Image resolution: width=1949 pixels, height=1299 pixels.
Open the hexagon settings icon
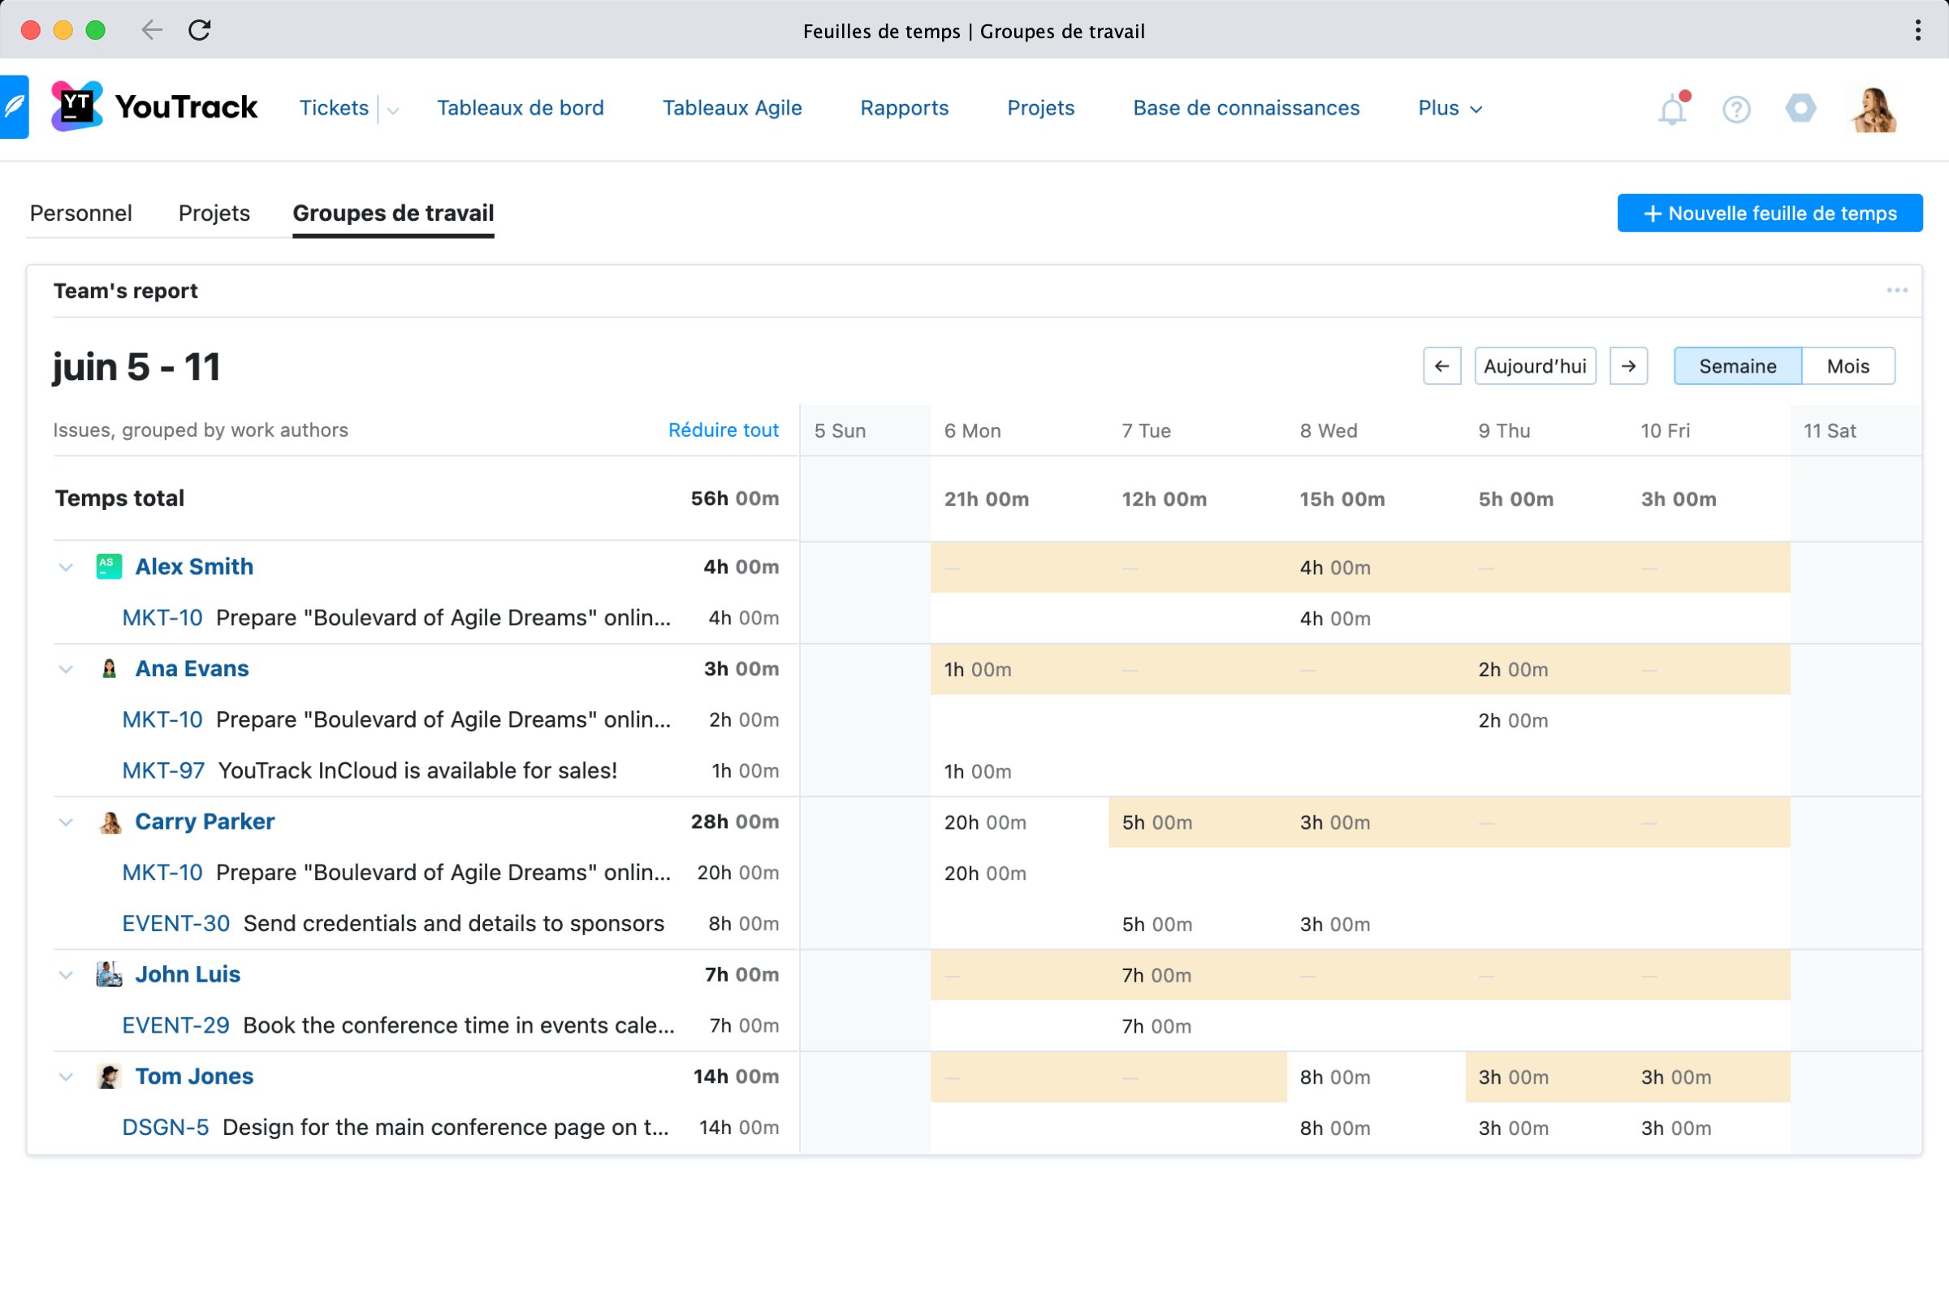[x=1800, y=109]
